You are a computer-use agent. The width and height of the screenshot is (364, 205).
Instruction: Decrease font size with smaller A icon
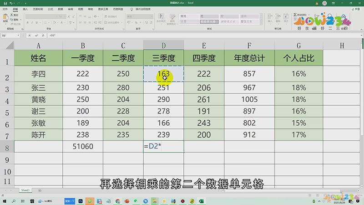pos(73,17)
